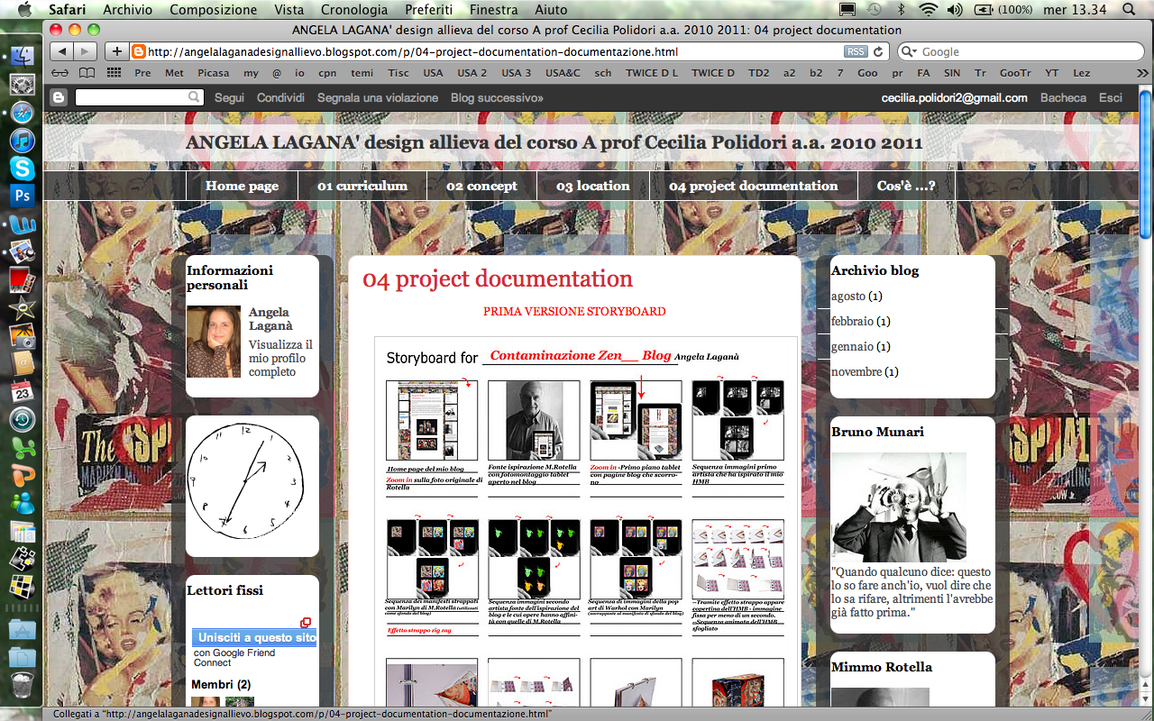Add bookmark with the plus button
The image size is (1154, 721).
click(x=116, y=51)
